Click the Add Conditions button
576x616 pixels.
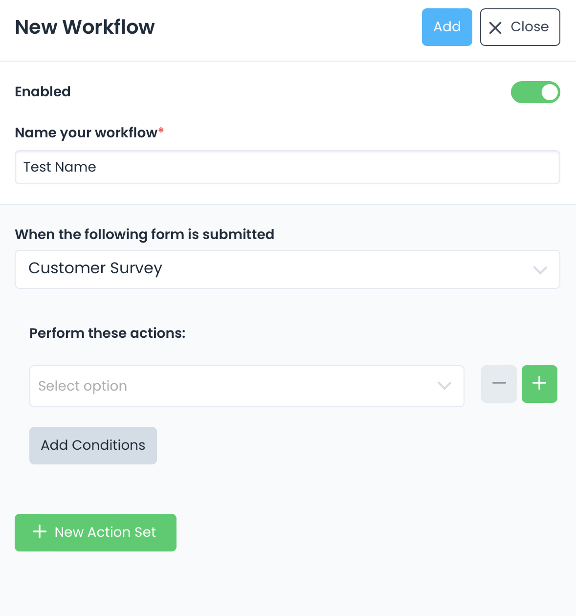93,445
